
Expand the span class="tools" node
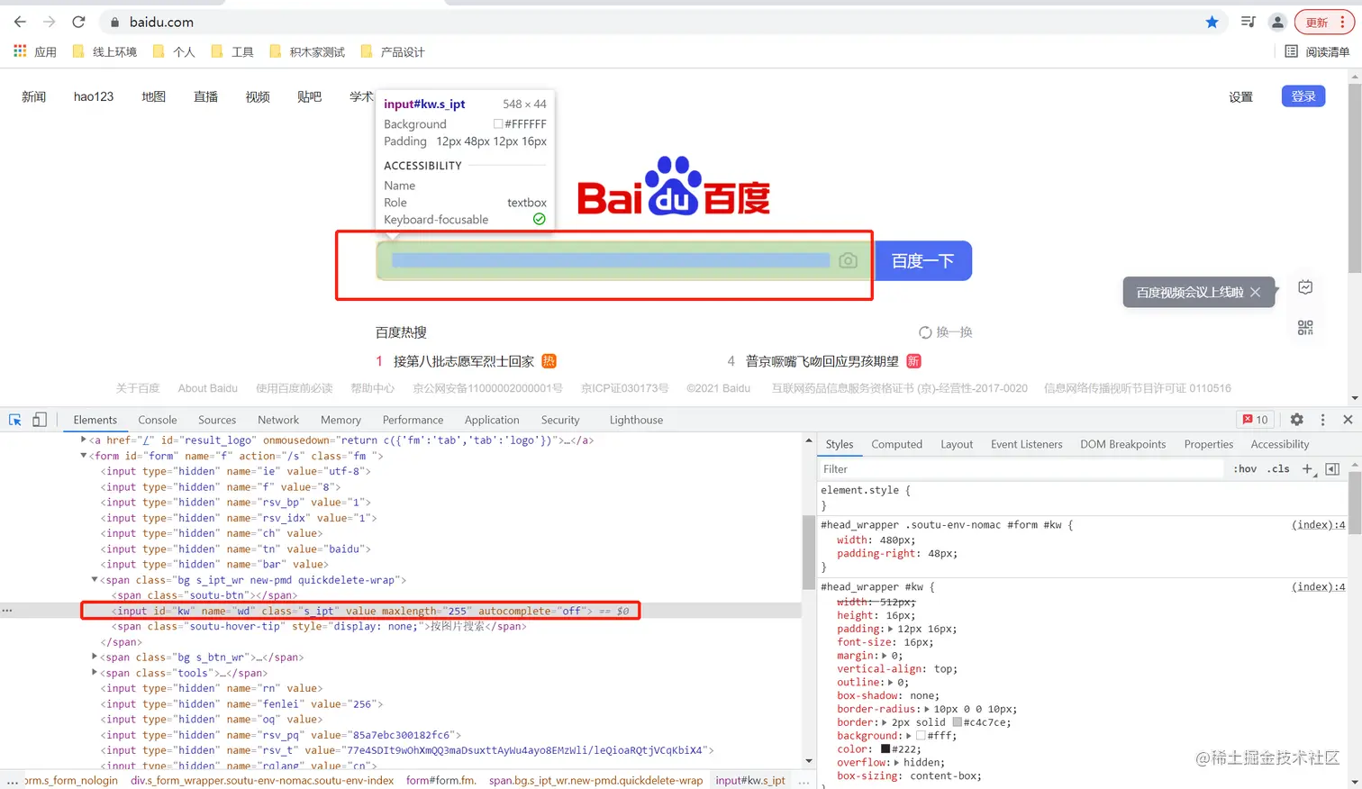95,673
